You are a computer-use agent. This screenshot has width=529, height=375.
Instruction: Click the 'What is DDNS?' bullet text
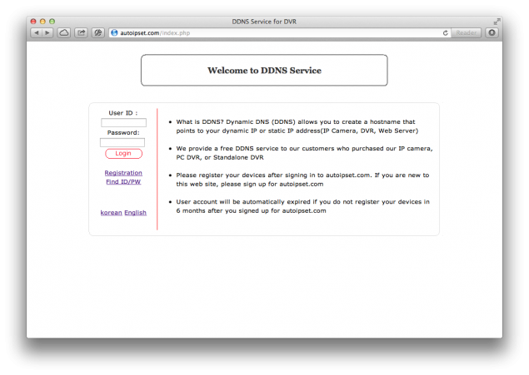[x=297, y=126]
